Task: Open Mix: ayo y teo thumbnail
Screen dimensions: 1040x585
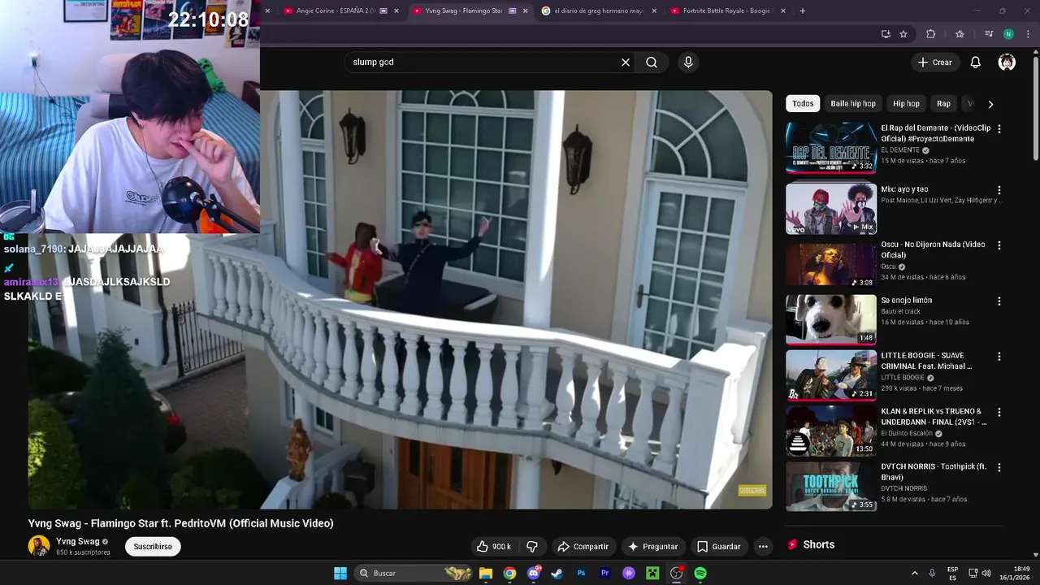Action: click(x=831, y=209)
